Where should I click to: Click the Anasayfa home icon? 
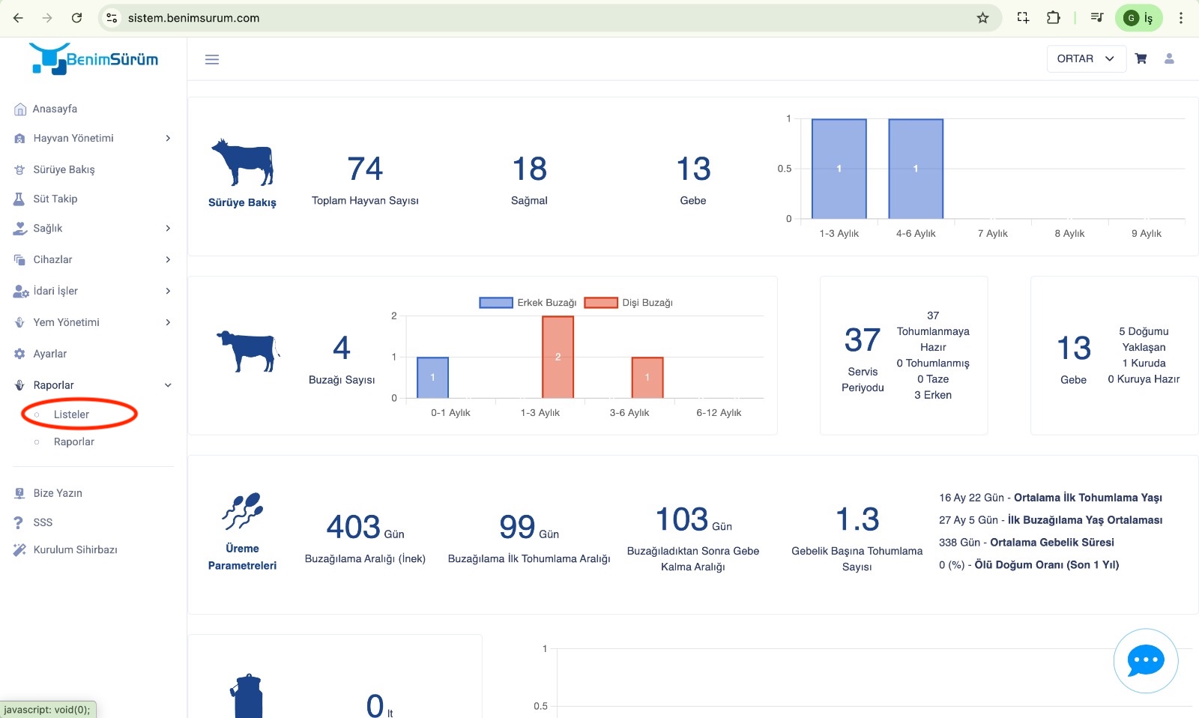[x=20, y=109]
